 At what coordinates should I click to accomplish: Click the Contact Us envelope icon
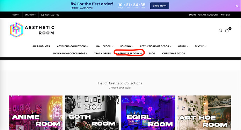pos(43,15)
